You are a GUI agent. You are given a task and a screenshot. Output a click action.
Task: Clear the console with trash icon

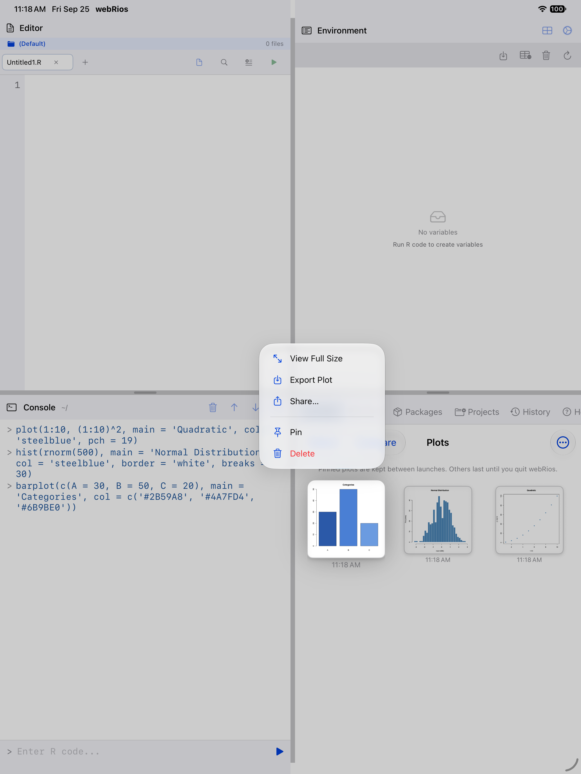[x=213, y=407]
